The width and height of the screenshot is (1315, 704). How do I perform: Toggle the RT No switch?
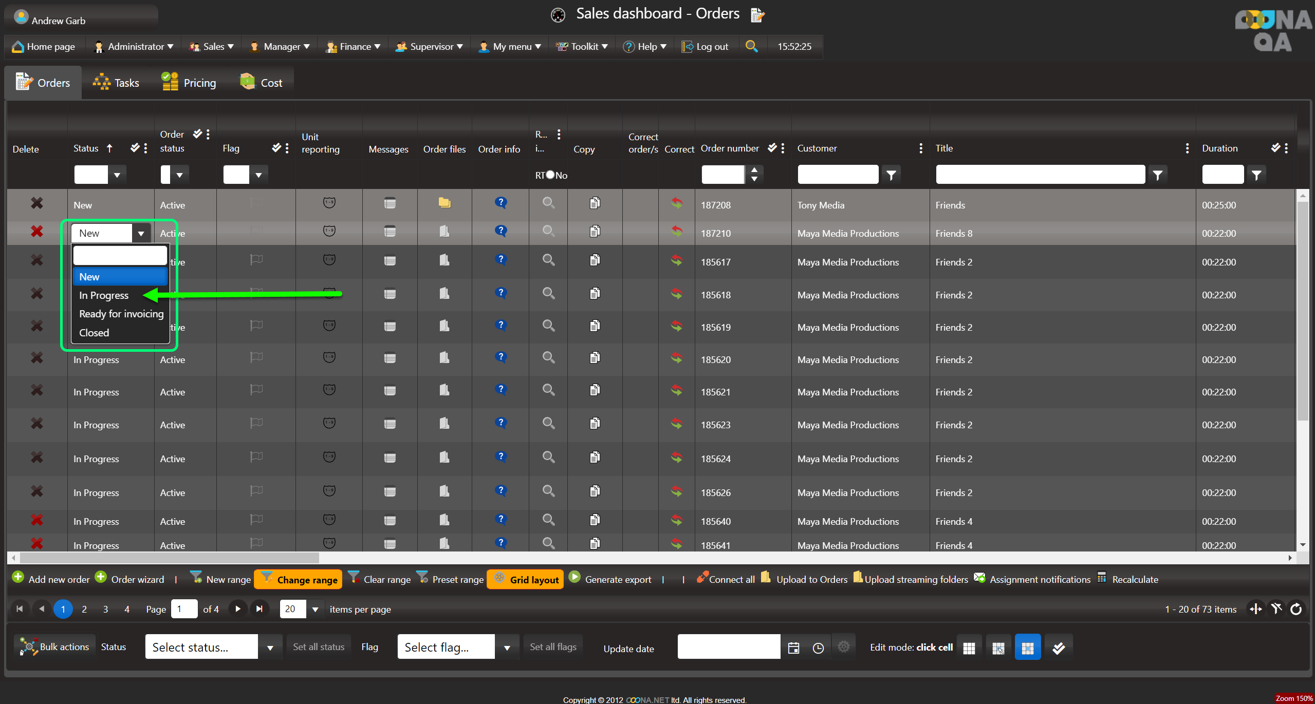click(550, 175)
